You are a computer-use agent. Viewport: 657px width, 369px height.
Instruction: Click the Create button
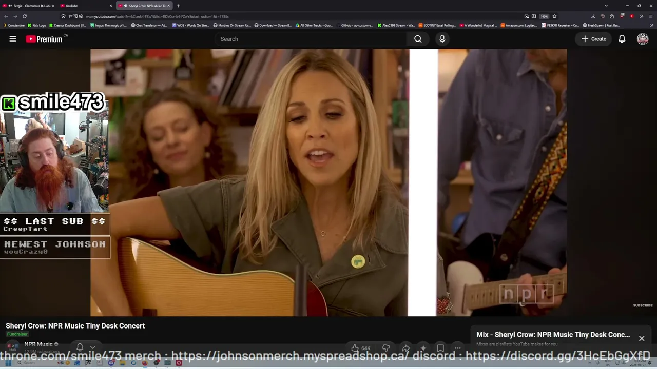(594, 39)
